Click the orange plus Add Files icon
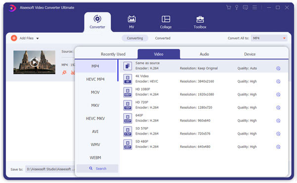The width and height of the screenshot is (297, 183). (x=14, y=38)
